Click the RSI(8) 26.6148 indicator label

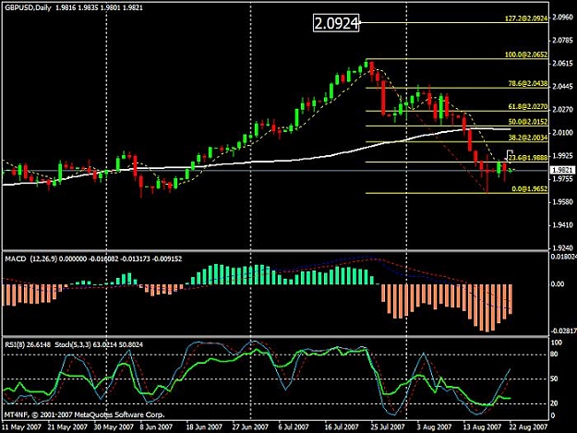click(28, 344)
